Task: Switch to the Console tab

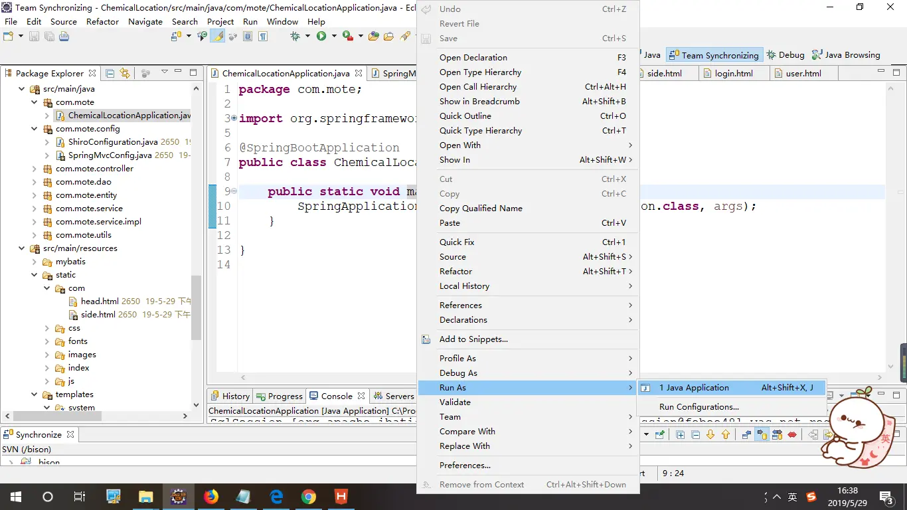Action: coord(337,396)
